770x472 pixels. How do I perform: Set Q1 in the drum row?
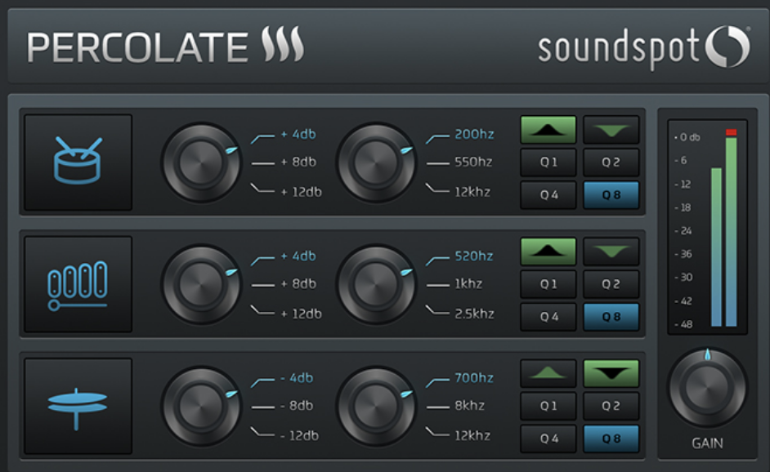[548, 163]
